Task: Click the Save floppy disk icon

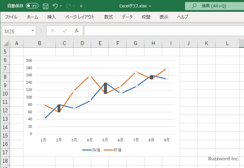Action: tap(46, 6)
